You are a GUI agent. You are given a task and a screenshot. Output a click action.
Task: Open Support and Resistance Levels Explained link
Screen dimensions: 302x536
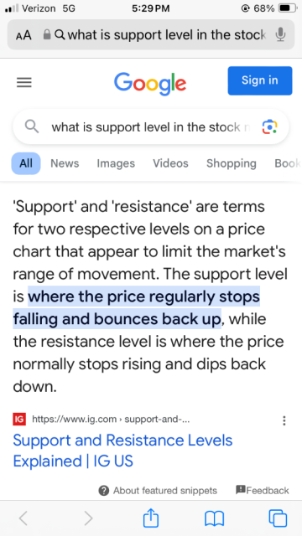(x=122, y=451)
